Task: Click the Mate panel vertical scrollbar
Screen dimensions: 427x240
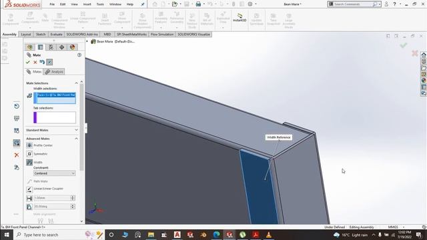Action: (81, 127)
